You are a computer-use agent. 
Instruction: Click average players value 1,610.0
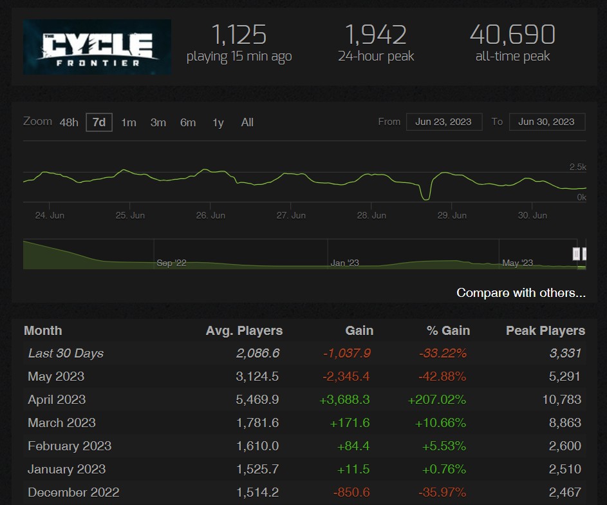pyautogui.click(x=257, y=446)
